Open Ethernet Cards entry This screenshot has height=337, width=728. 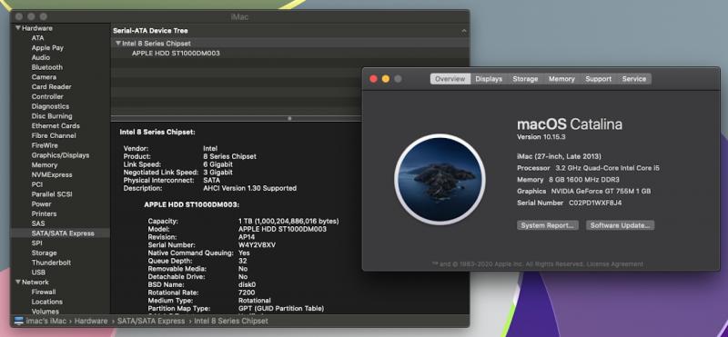tap(56, 125)
